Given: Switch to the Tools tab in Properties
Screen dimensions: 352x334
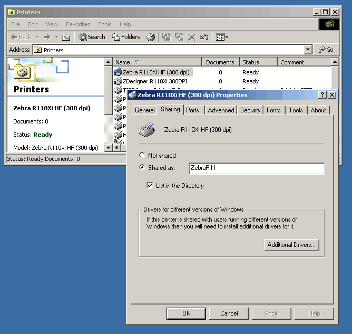Looking at the screenshot, I should pos(296,110).
